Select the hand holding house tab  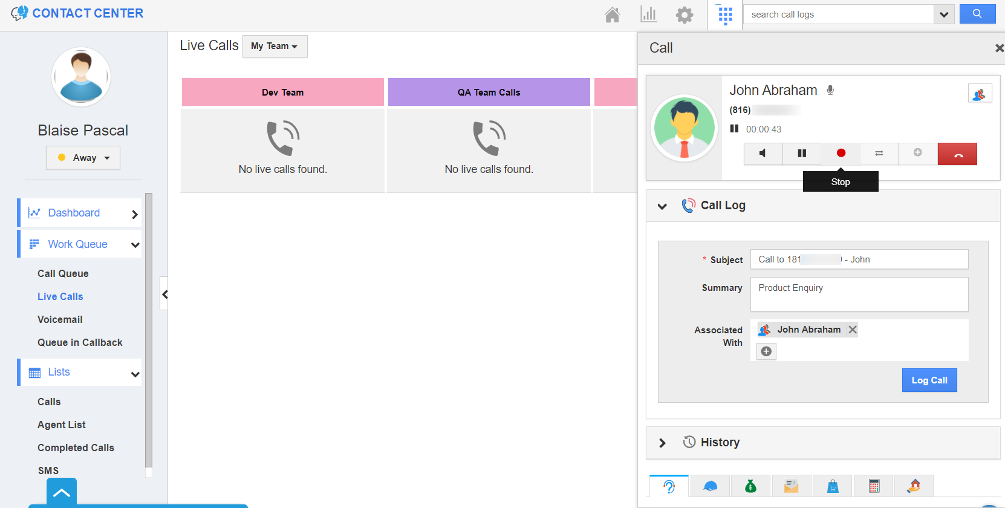click(914, 486)
